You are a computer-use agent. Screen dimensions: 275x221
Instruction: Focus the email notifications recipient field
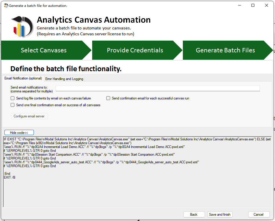point(158,88)
